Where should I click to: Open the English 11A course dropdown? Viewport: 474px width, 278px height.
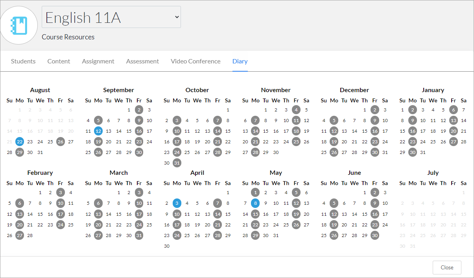click(x=111, y=17)
